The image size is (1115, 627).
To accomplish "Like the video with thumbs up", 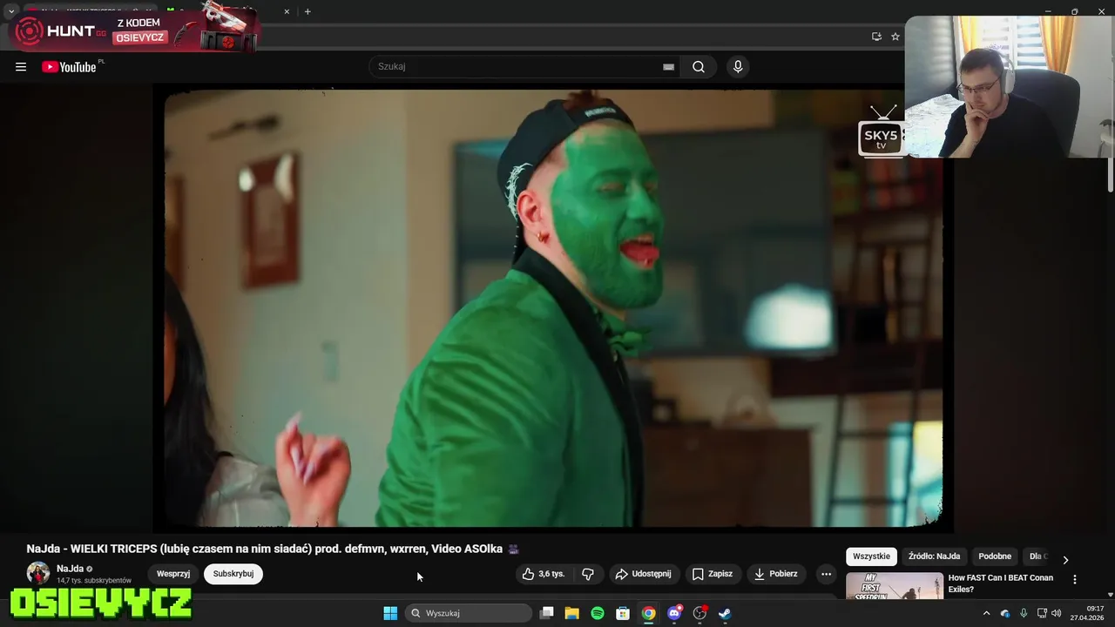I will click(544, 574).
